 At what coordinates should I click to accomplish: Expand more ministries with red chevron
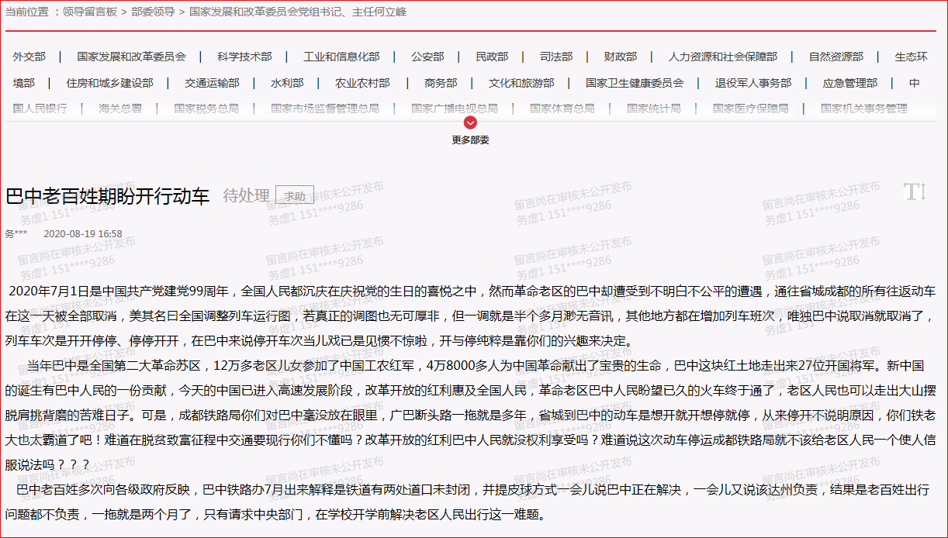[x=470, y=122]
